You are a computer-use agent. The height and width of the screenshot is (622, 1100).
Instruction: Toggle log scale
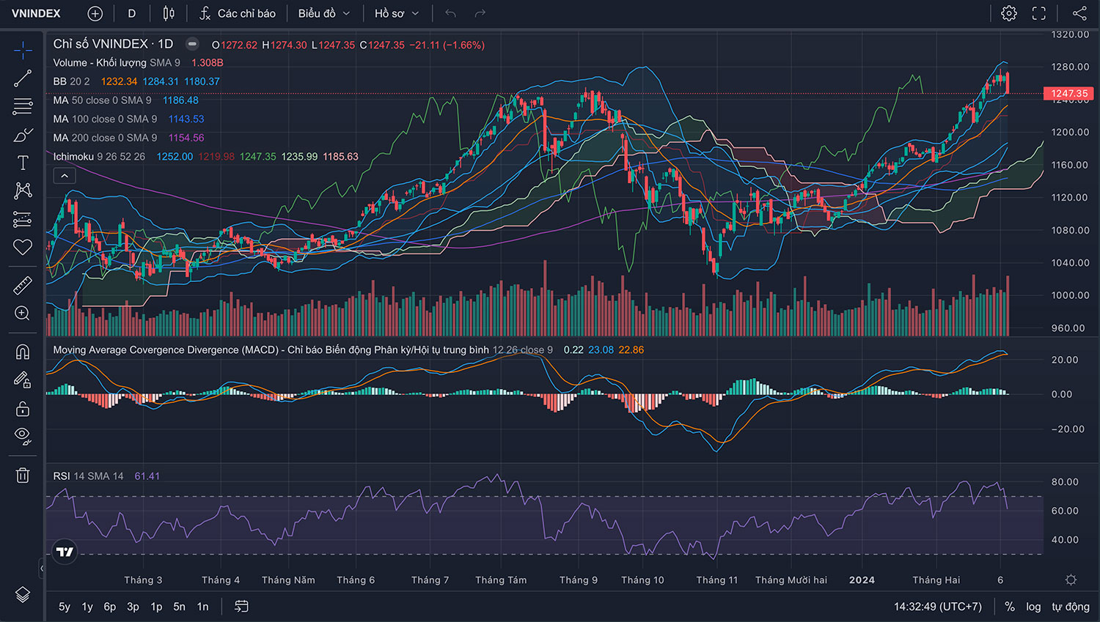click(1033, 607)
